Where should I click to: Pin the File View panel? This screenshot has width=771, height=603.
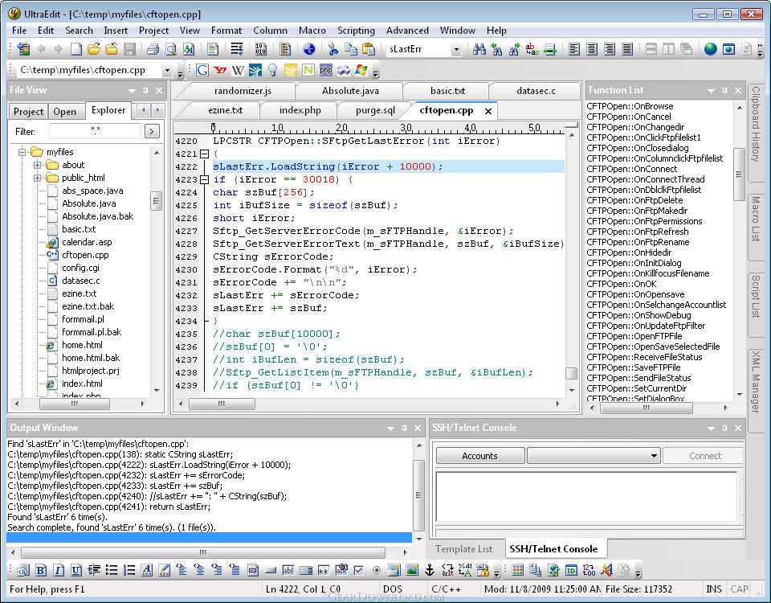145,90
